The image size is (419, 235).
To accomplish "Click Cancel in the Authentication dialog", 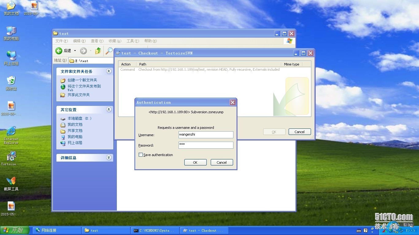I will (222, 162).
